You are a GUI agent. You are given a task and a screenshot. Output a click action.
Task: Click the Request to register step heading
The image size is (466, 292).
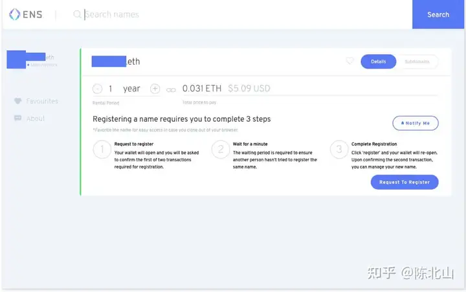[134, 144]
